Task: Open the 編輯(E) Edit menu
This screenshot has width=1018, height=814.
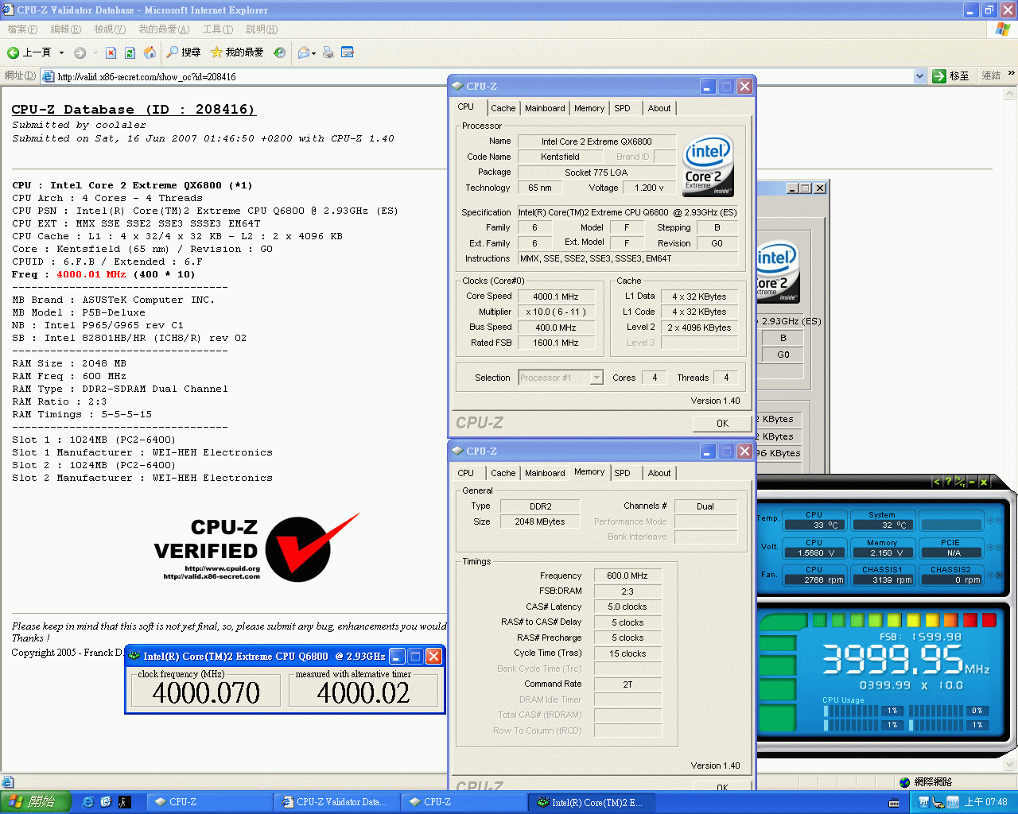Action: coord(65,29)
